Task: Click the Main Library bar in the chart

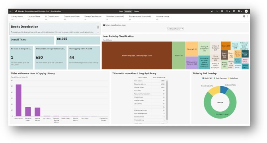Action: pyautogui.click(x=19, y=100)
